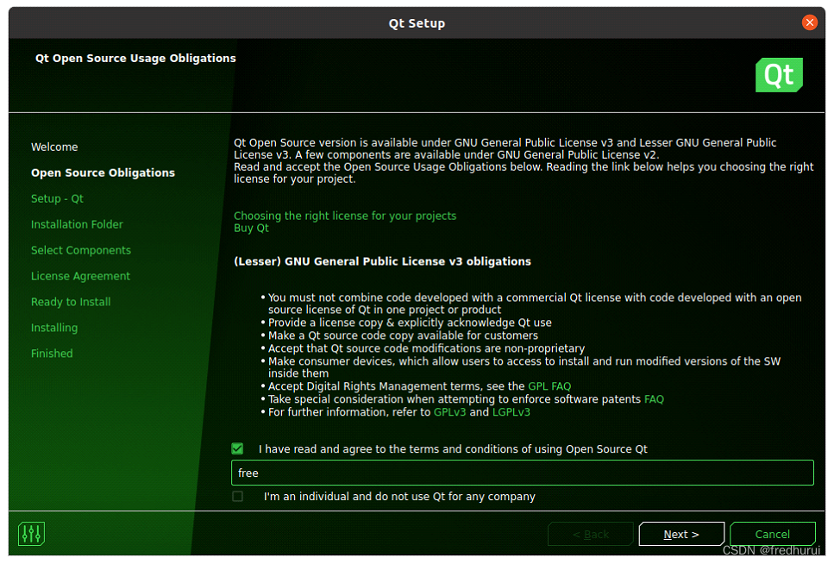Open 'Choosing the right license for your projects' link
Image resolution: width=834 pixels, height=564 pixels.
[345, 216]
